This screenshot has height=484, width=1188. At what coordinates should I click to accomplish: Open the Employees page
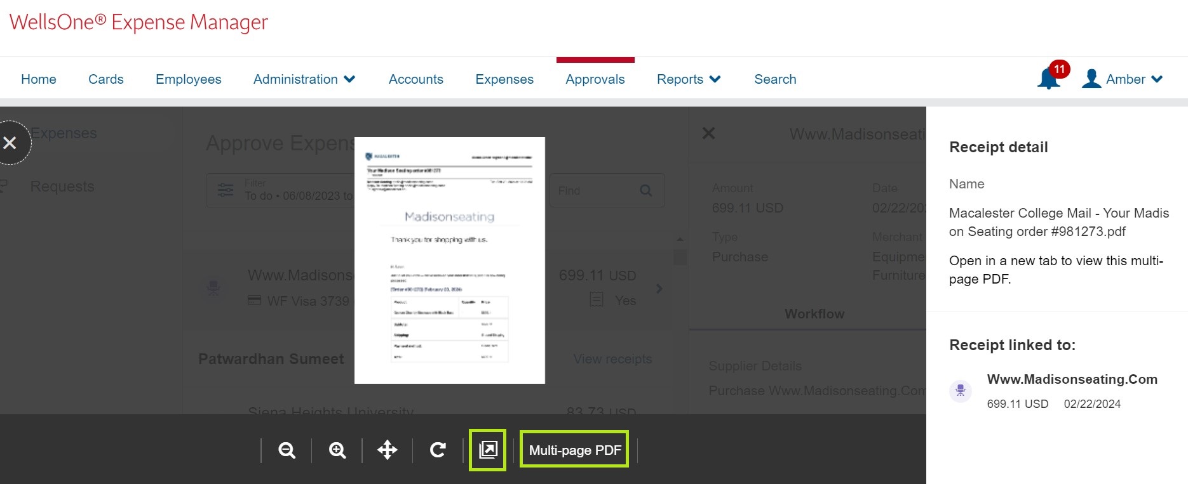pyautogui.click(x=189, y=79)
